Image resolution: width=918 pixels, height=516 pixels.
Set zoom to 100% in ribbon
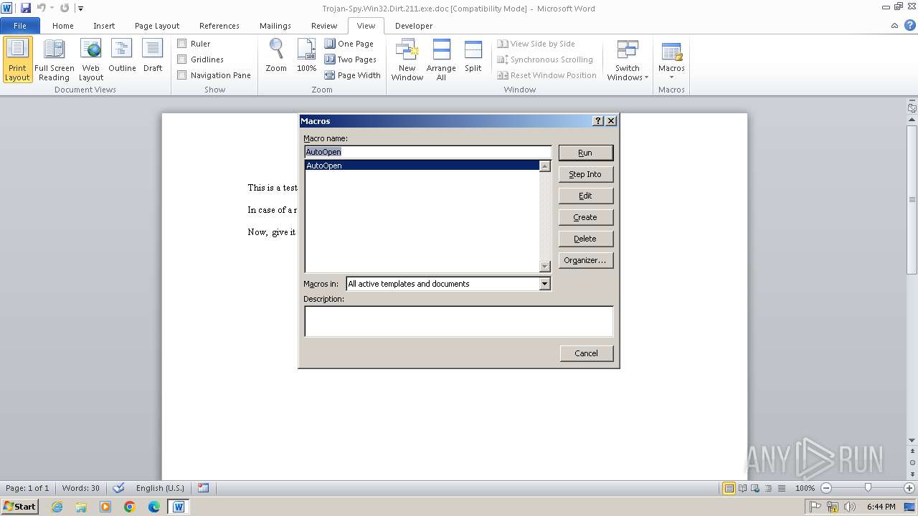click(x=306, y=56)
